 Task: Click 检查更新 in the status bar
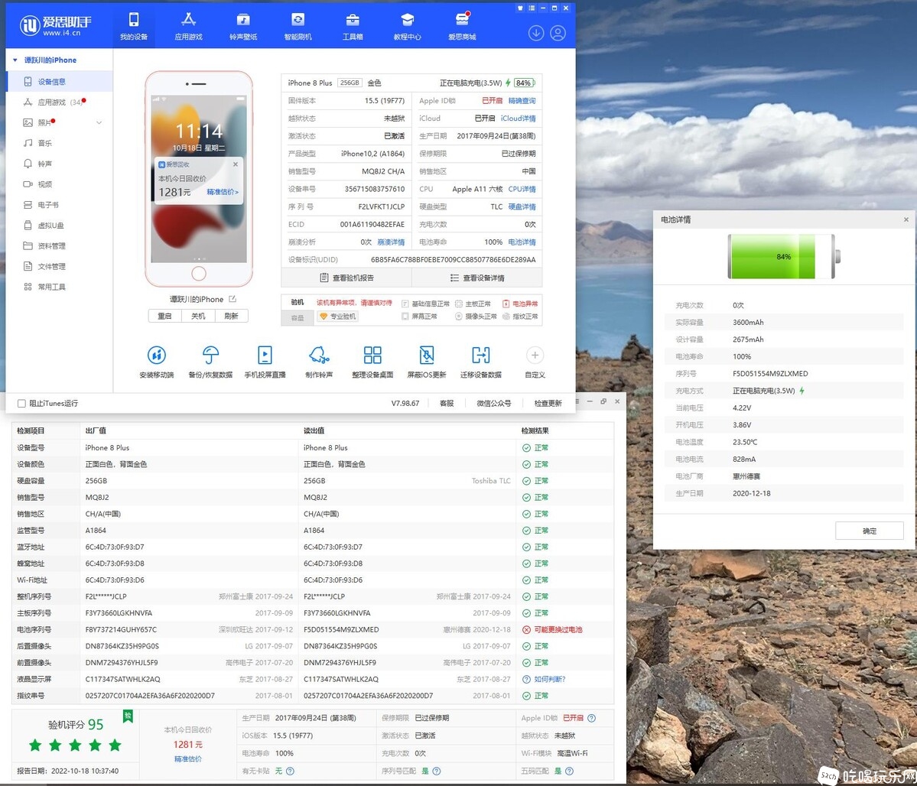point(548,404)
